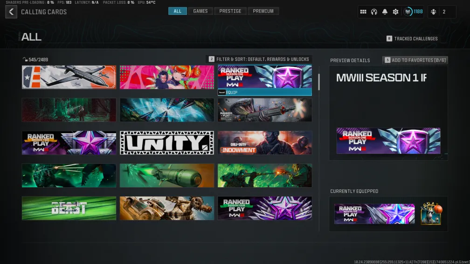The image size is (470, 264).
Task: Equip the selected calling card
Action: coord(265,93)
